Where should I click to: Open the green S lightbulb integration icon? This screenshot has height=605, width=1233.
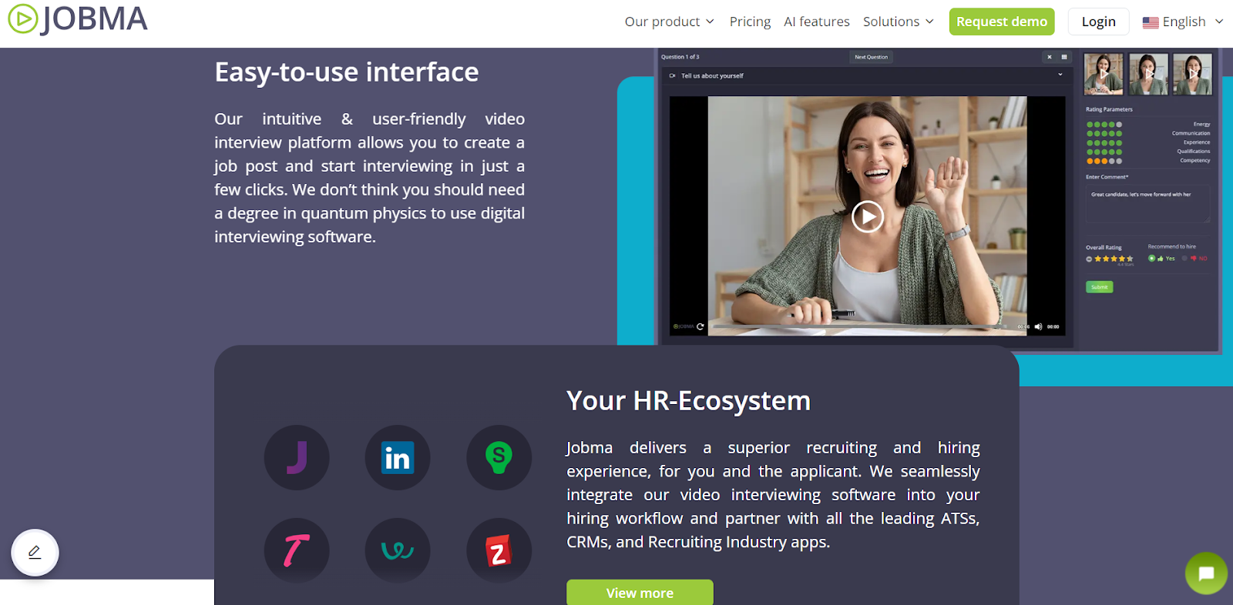(499, 457)
